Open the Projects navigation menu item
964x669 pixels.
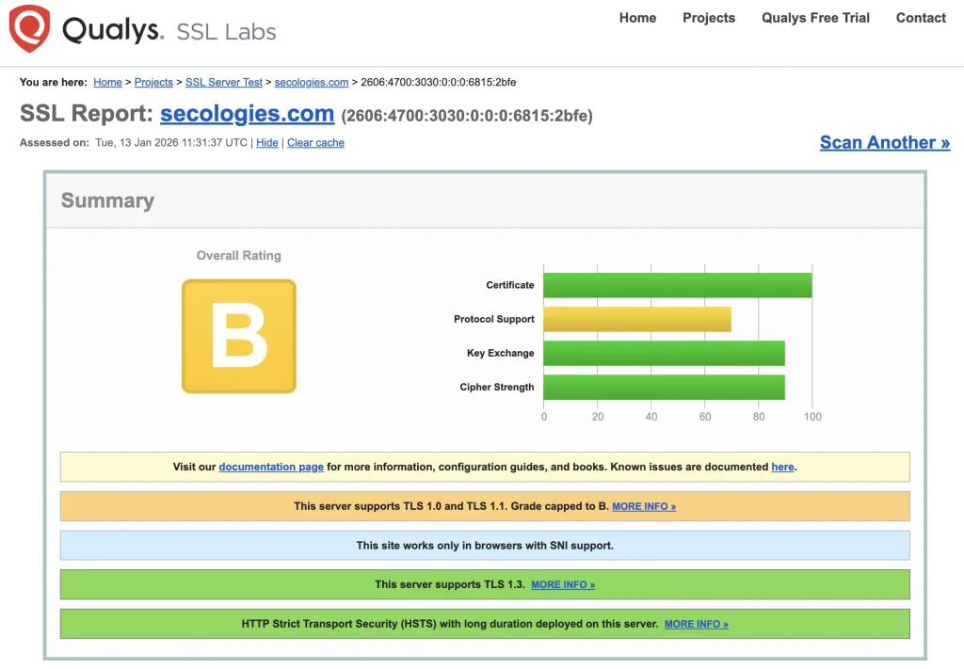pos(709,18)
